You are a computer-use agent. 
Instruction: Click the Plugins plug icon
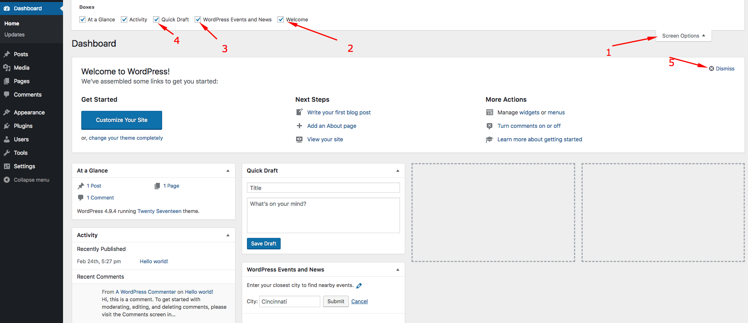click(7, 126)
